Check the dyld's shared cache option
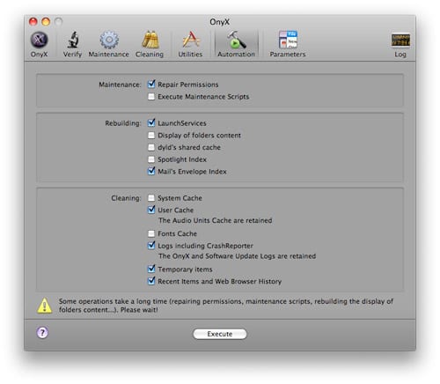The height and width of the screenshot is (384, 440). coord(151,147)
